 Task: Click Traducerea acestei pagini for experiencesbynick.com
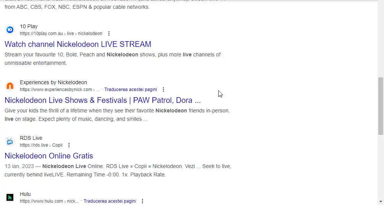coord(131,90)
